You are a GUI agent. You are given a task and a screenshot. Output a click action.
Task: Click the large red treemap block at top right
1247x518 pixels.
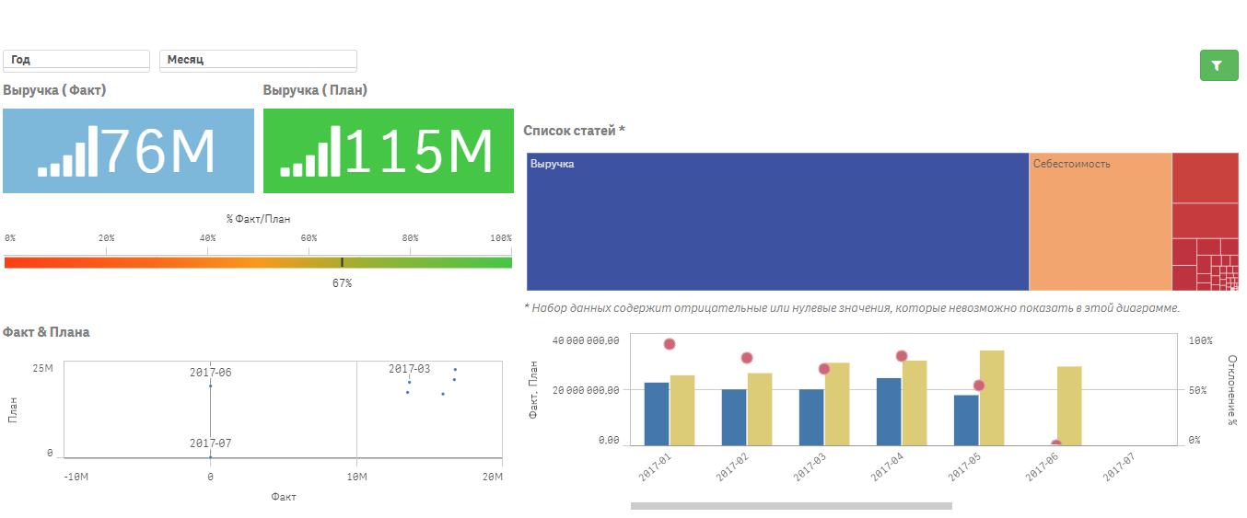[x=1205, y=177]
